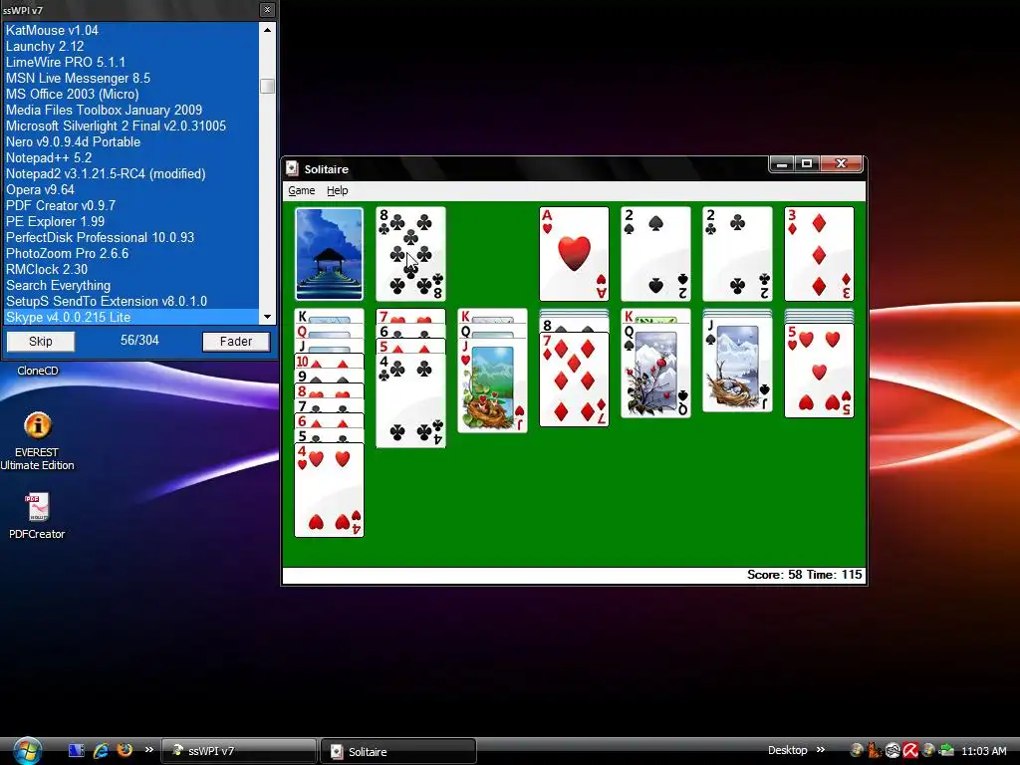This screenshot has height=765, width=1020.
Task: Select 'KatMouse v1.04' in the list
Action: click(131, 30)
